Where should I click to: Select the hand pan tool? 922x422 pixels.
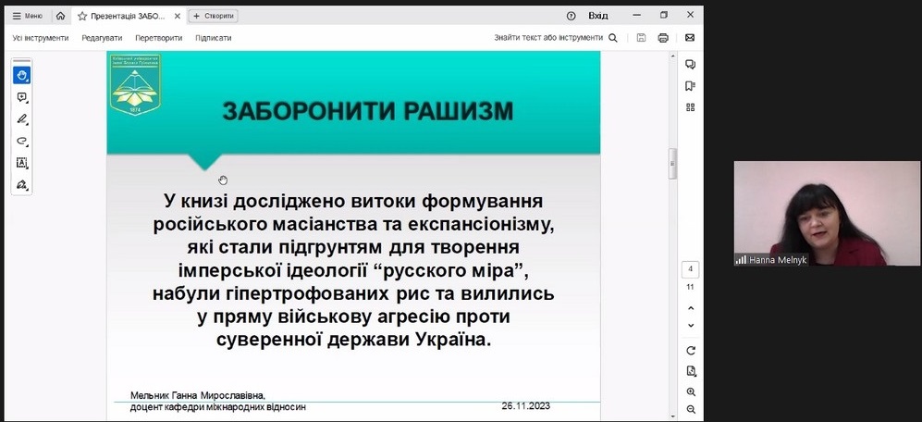coord(21,76)
